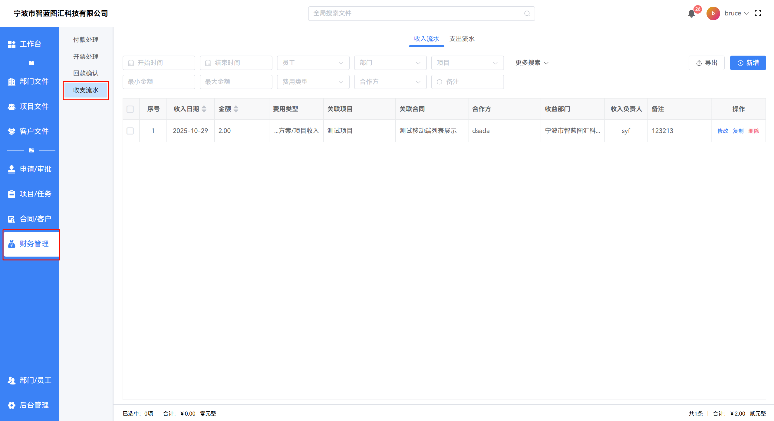
Task: Click the 开始时间 date field
Action: pos(159,63)
